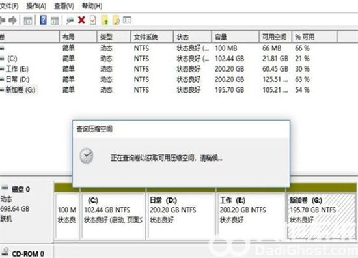Screen dimensions: 358x258
Task: Sort by the 容量 column header
Action: (236, 37)
